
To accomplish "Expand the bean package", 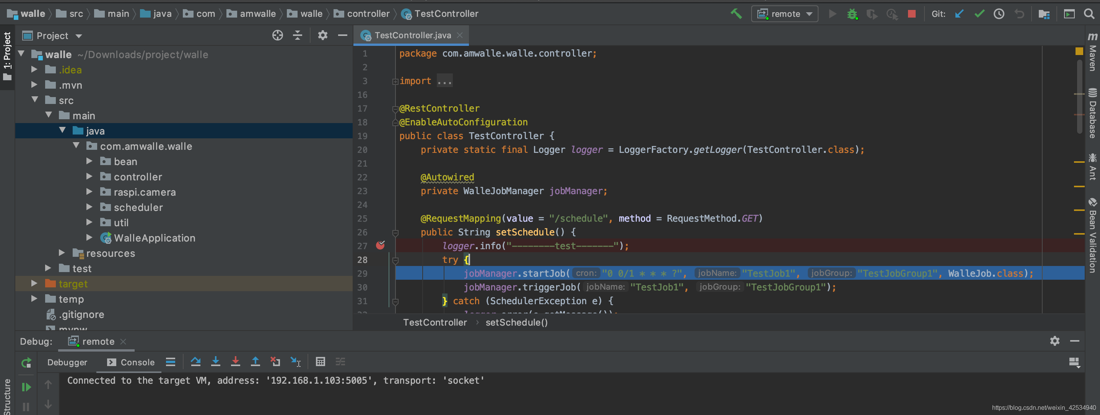I will tap(89, 161).
